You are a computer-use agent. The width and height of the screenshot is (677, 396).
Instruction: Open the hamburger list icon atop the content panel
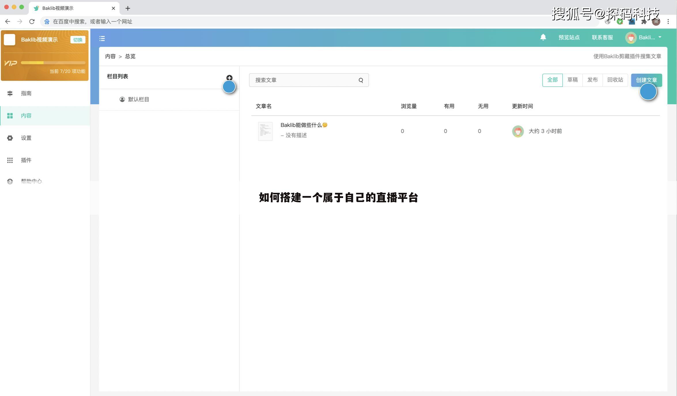(102, 38)
